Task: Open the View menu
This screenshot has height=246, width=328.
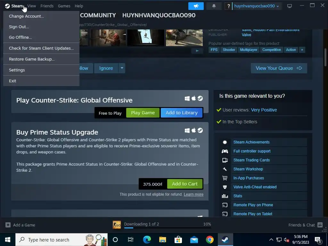Action: 32,6
